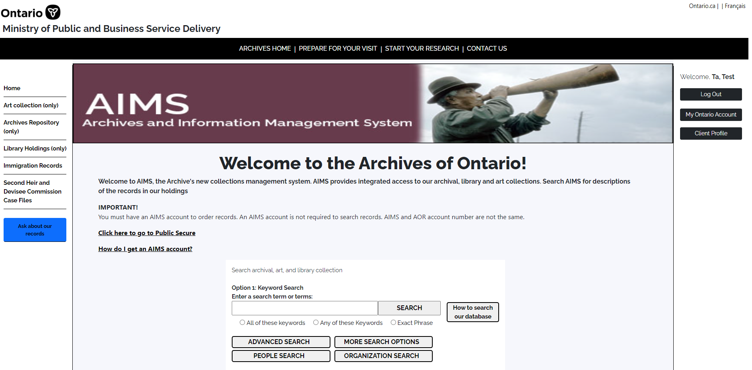Click the Log Out button

click(711, 94)
